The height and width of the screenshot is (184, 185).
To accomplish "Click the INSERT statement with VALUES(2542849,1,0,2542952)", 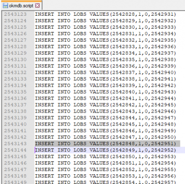I will tap(105, 150).
